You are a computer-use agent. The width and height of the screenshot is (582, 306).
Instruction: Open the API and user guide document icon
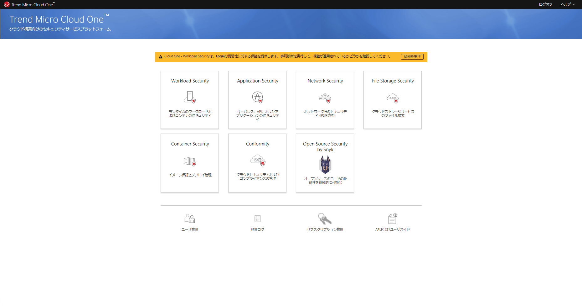[x=393, y=218]
